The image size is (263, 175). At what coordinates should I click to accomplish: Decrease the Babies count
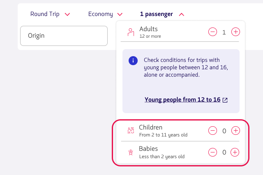(x=212, y=152)
